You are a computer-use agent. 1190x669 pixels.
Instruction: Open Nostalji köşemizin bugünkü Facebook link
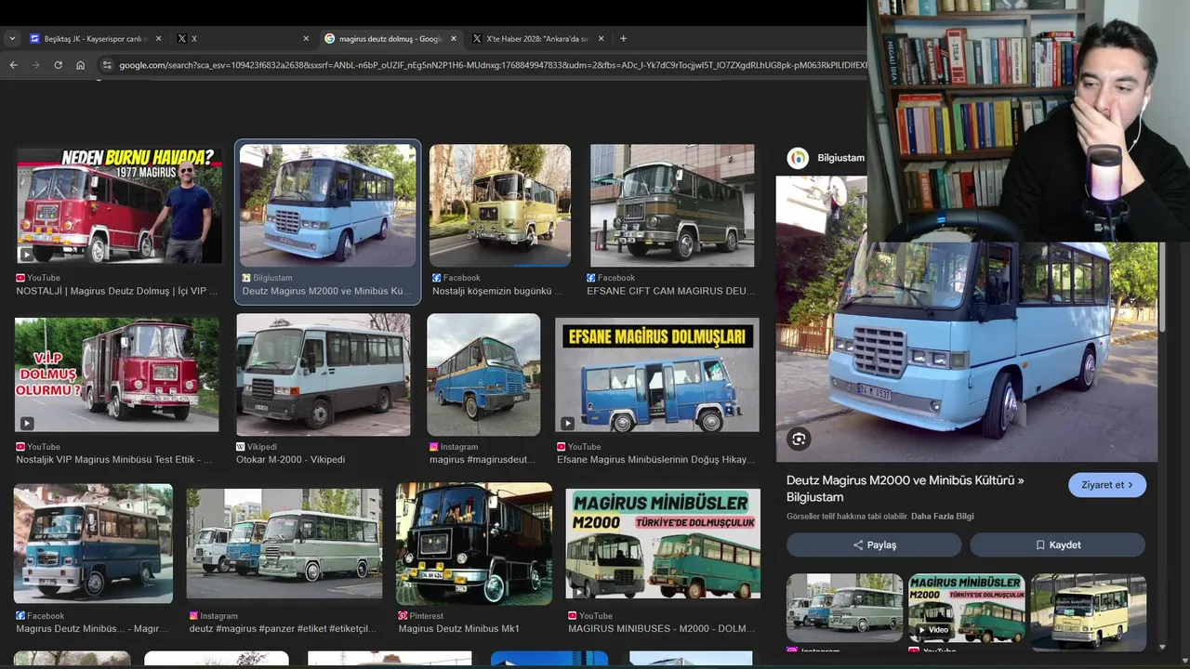(497, 291)
